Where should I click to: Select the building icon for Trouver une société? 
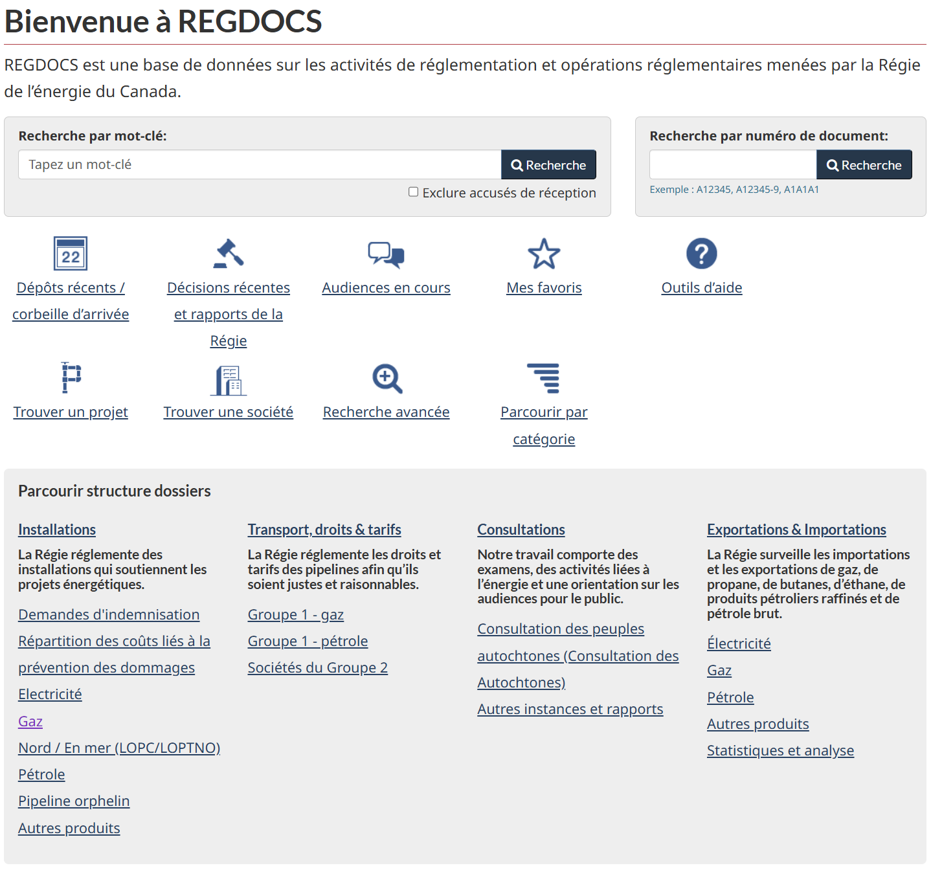(229, 380)
